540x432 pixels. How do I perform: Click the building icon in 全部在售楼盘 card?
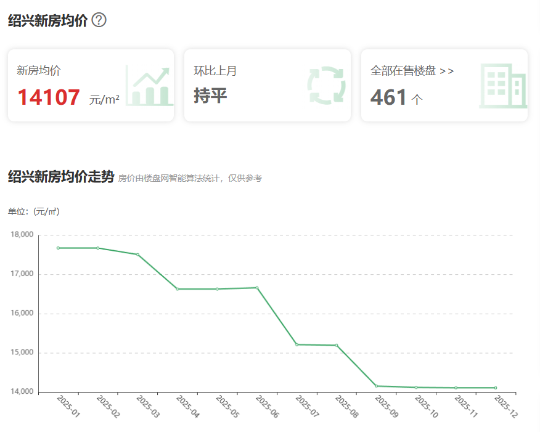pos(502,86)
